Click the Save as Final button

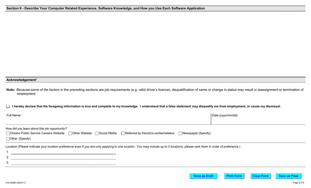pos(288,176)
